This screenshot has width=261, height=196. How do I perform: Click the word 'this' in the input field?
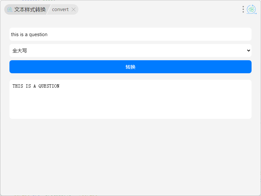15,35
